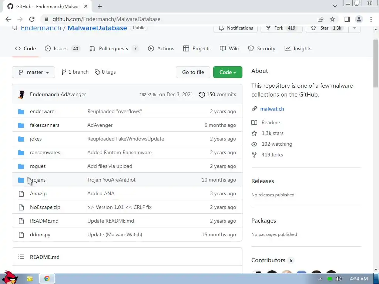Viewport: 379px width, 284px height.
Task: Open the ddom.py file
Action: coord(40,235)
